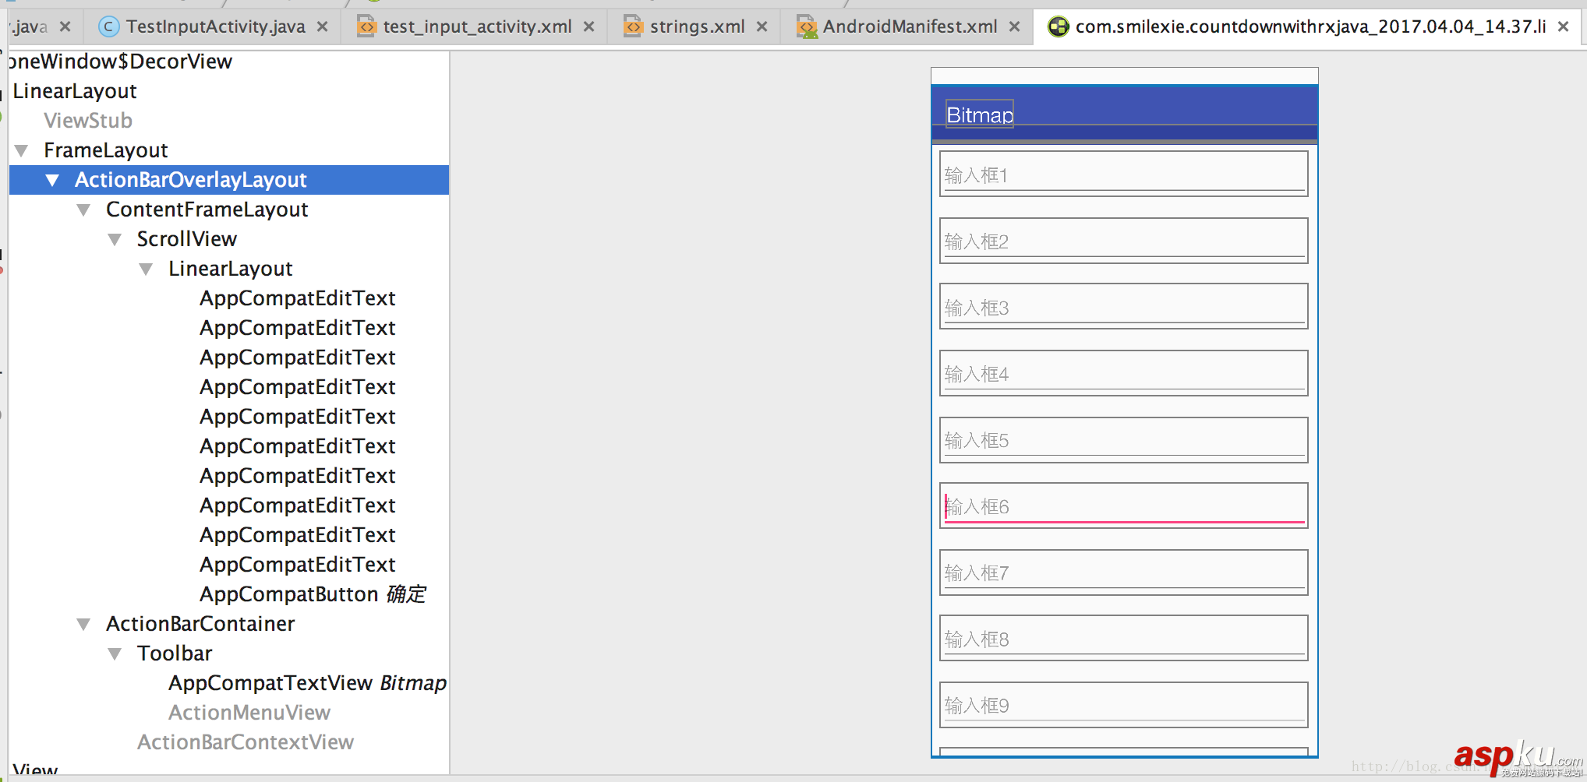The width and height of the screenshot is (1587, 782).
Task: Click the 输入框4 field in preview
Action: coord(1124,373)
